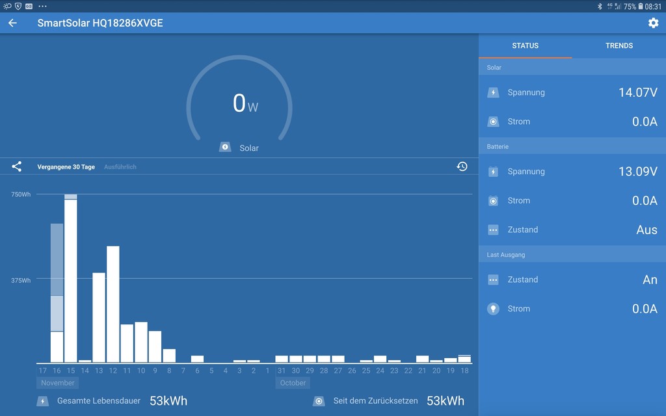The height and width of the screenshot is (416, 666).
Task: Tap Batterie Zustand dots icon
Action: (493, 230)
